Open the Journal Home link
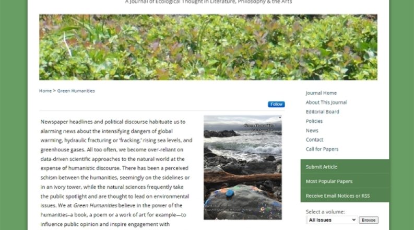The width and height of the screenshot is (414, 230). tap(321, 93)
